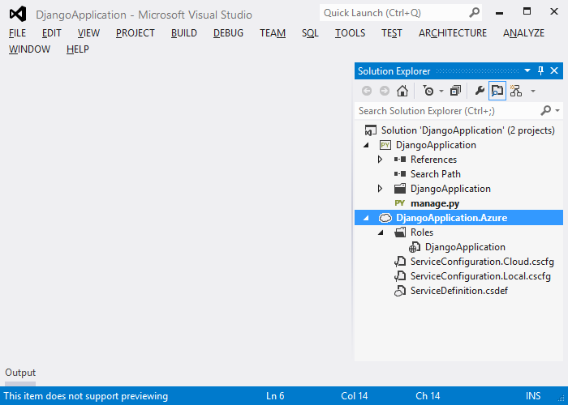Click the 'Ch 14' status bar entry
The height and width of the screenshot is (405, 568).
pyautogui.click(x=428, y=396)
